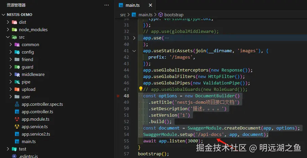
Task: Expand the pipe folder chevron
Action: pos(11,82)
